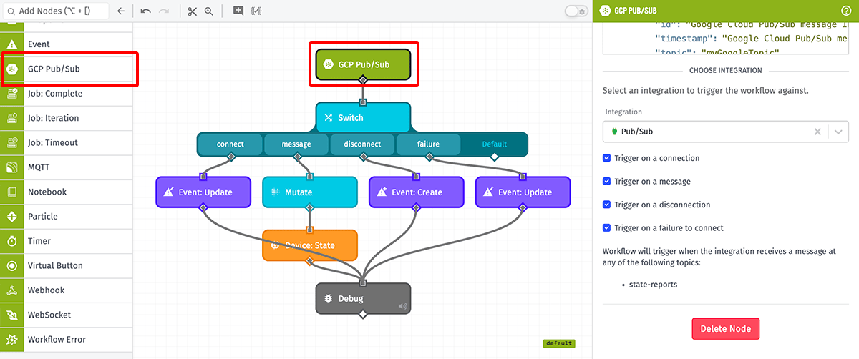Select the GCP Pub/Sub canvas node
Image resolution: width=859 pixels, height=359 pixels.
pos(363,64)
